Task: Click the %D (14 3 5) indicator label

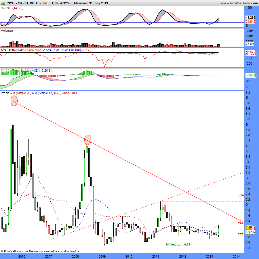Action: 15,8
